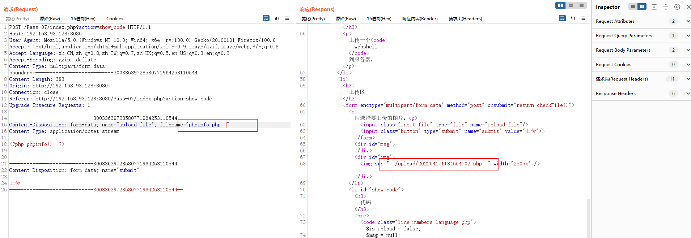Switch request view to 美化(Pretty) tab
Screen dimensions: 691x238
click(17, 18)
